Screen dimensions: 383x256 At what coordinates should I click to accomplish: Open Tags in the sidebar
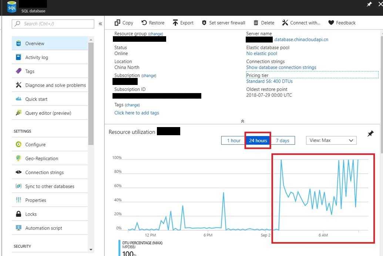tap(50, 71)
